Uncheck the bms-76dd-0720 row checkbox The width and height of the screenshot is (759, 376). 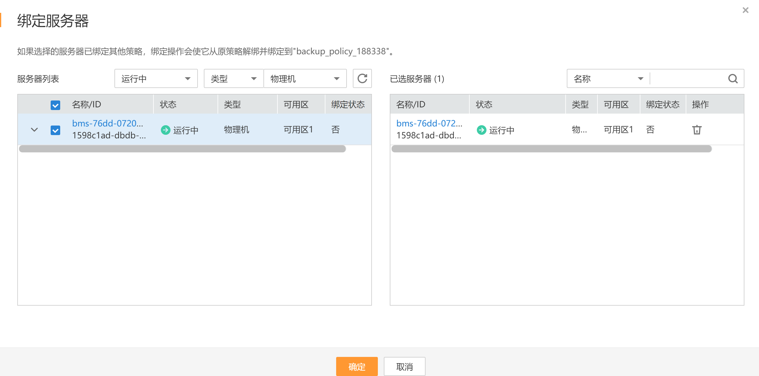55,130
